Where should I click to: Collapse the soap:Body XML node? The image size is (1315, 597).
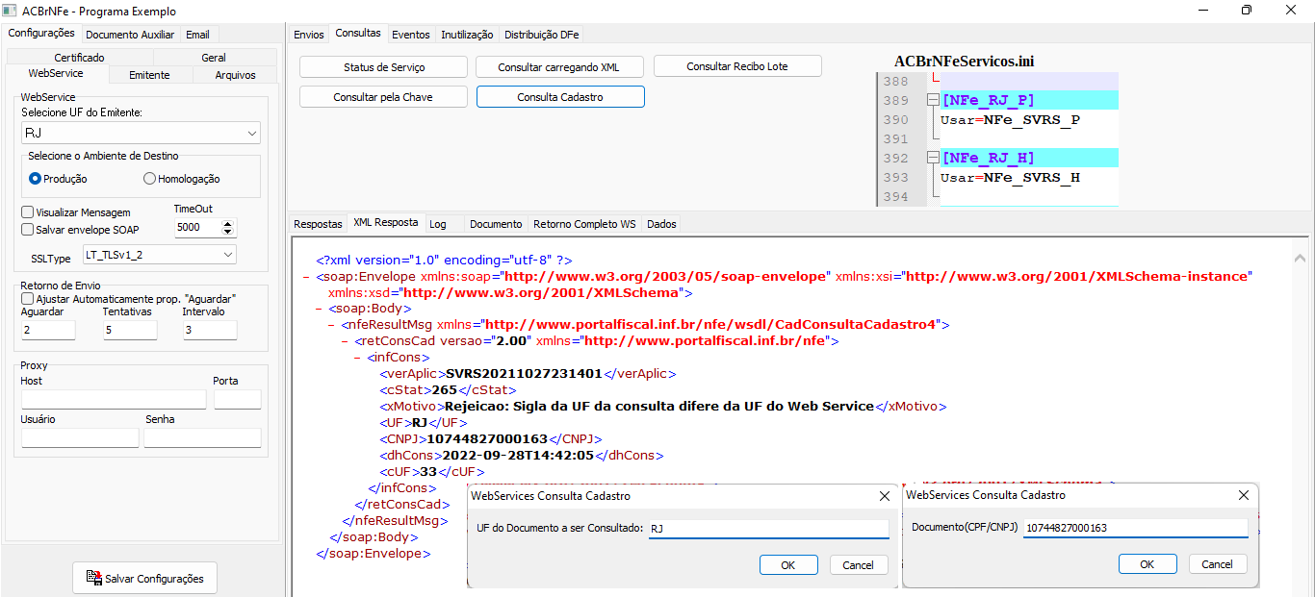coord(319,310)
